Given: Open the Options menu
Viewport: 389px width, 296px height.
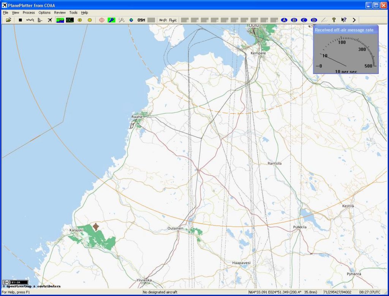Looking at the screenshot, I should [x=44, y=13].
